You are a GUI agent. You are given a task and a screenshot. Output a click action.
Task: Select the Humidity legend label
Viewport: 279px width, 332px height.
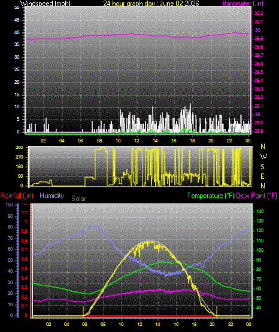51,196
